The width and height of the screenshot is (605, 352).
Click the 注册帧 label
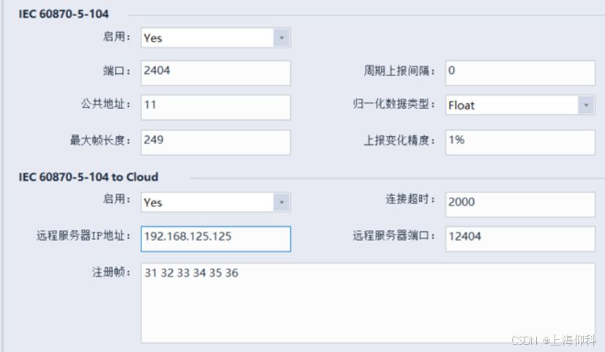point(109,272)
